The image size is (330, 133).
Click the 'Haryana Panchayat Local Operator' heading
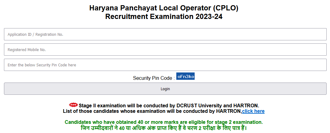pyautogui.click(x=147, y=8)
